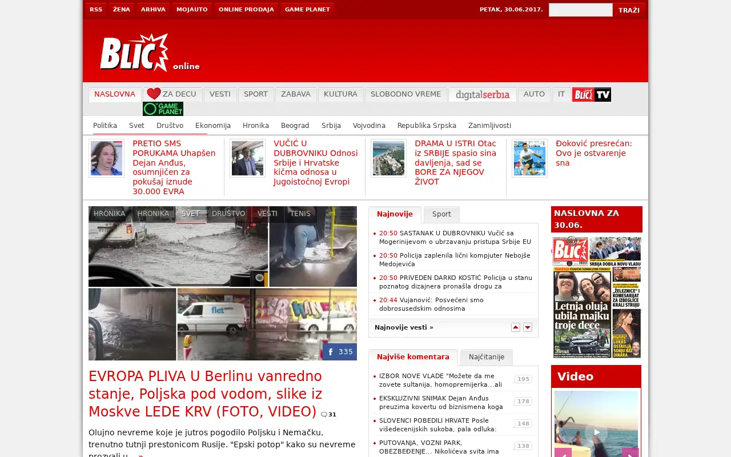Open the Đoković presrećan article thumbnail
Image resolution: width=731 pixels, height=457 pixels.
click(x=529, y=158)
